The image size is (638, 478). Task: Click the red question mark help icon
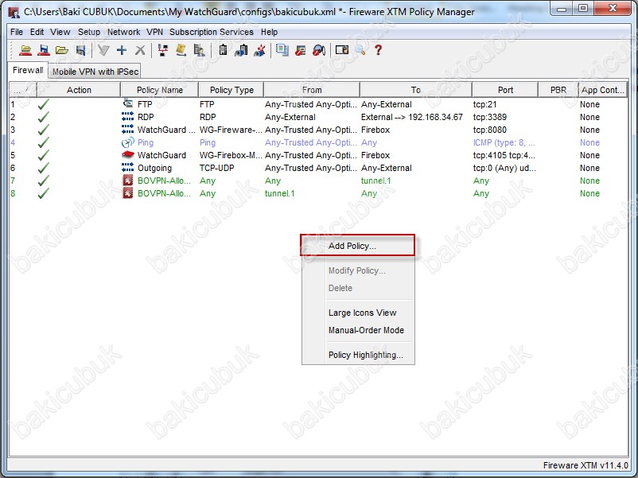point(378,50)
